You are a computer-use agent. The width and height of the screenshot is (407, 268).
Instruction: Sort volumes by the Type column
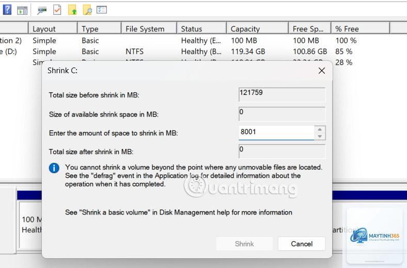click(x=99, y=28)
